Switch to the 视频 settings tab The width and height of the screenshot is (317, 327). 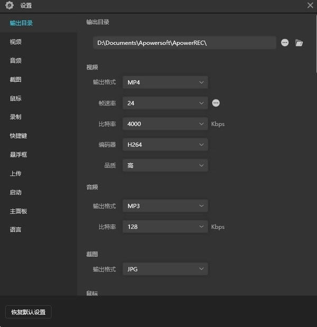pyautogui.click(x=16, y=42)
